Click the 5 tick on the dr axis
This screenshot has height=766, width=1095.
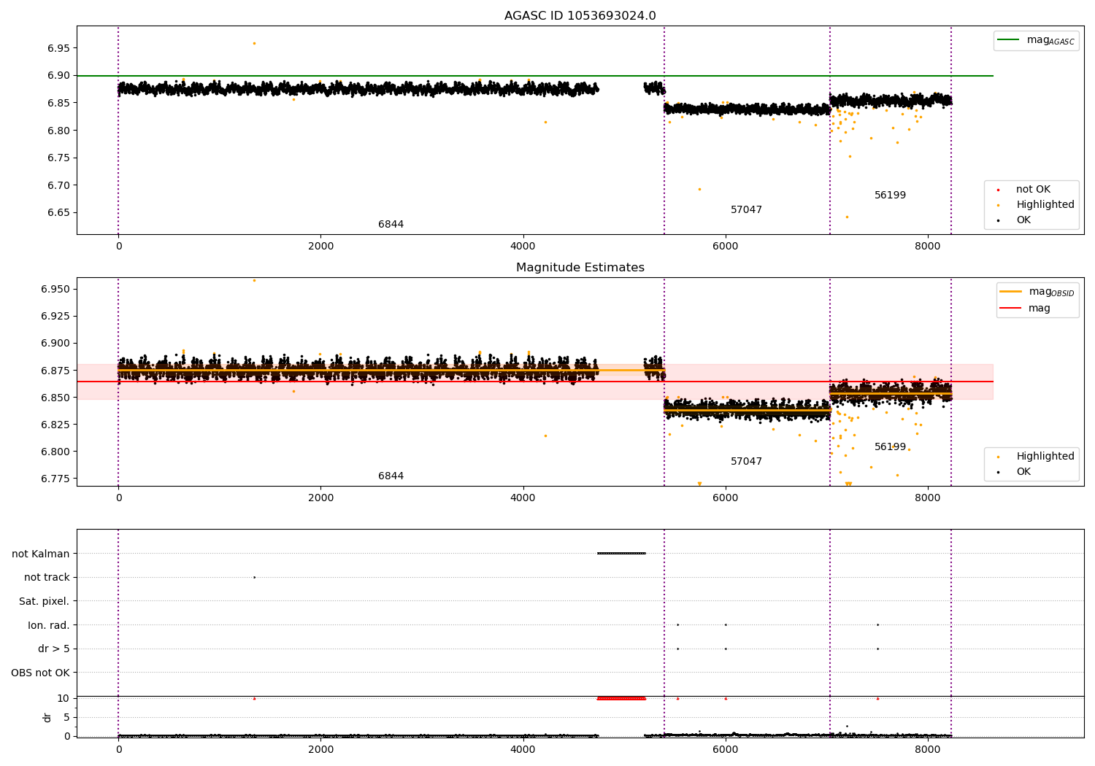(x=66, y=717)
